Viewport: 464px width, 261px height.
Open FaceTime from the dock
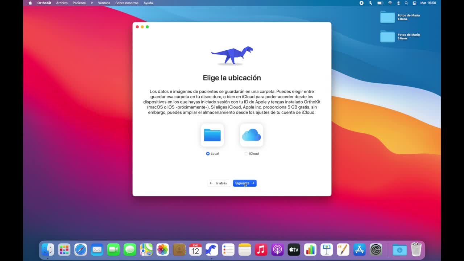(113, 250)
